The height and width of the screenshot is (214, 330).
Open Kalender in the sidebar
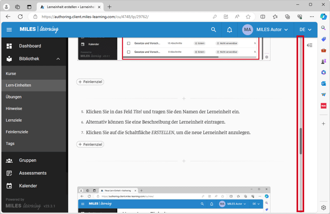(x=28, y=186)
